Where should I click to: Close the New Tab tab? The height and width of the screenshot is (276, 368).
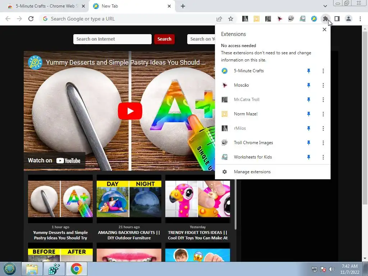click(169, 6)
